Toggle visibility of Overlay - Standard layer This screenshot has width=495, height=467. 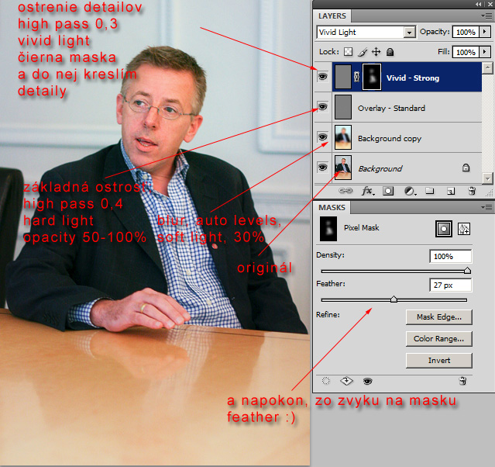(323, 108)
